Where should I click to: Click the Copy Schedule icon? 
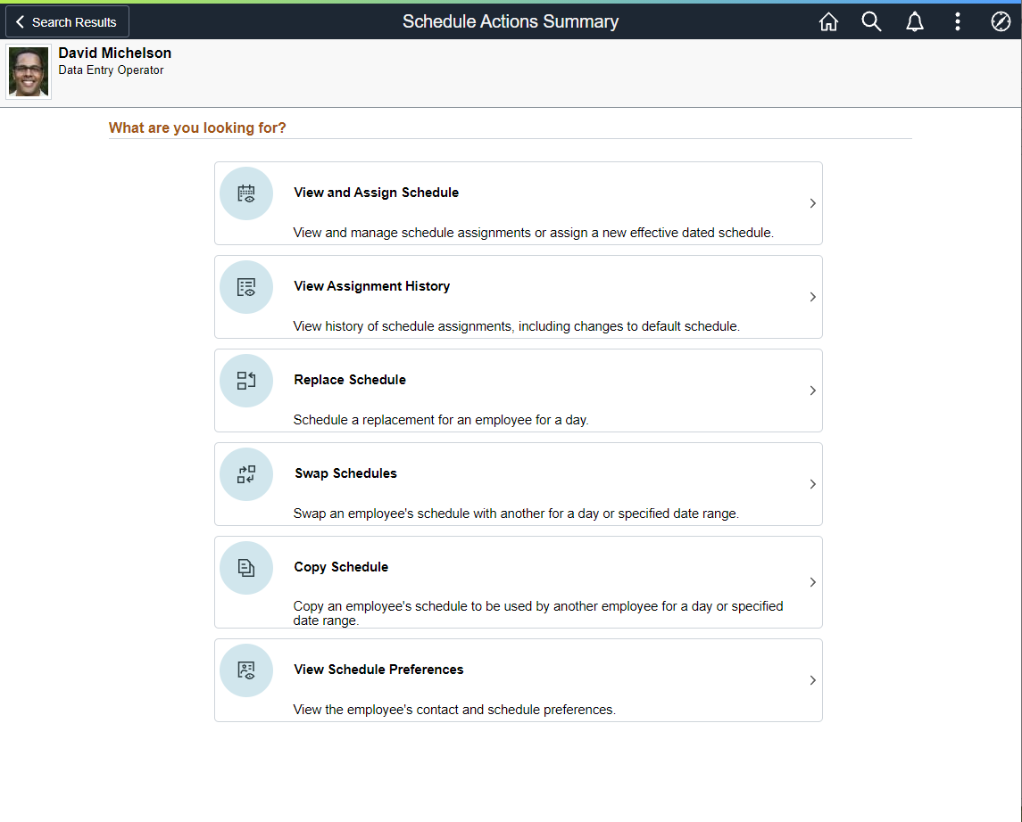[x=246, y=568]
